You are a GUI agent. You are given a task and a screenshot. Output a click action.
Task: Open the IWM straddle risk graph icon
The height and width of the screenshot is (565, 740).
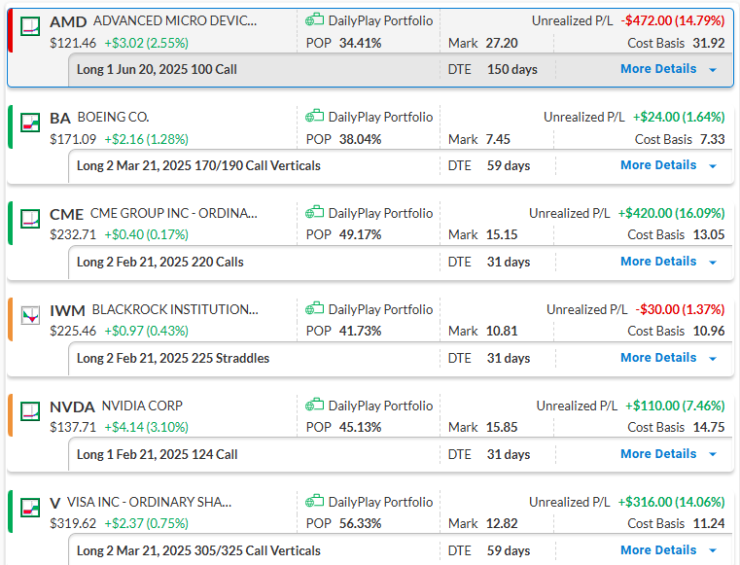[x=30, y=315]
